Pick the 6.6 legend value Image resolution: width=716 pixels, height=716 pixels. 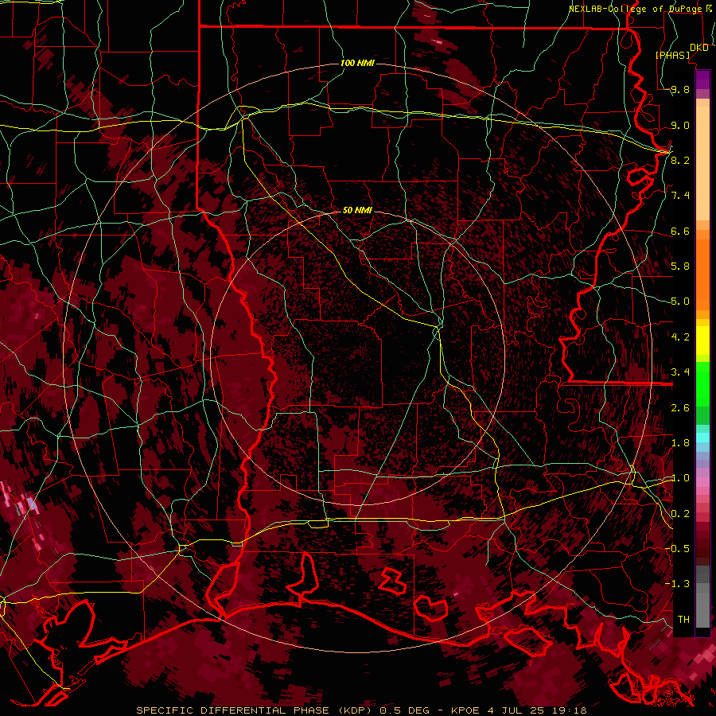pyautogui.click(x=680, y=231)
